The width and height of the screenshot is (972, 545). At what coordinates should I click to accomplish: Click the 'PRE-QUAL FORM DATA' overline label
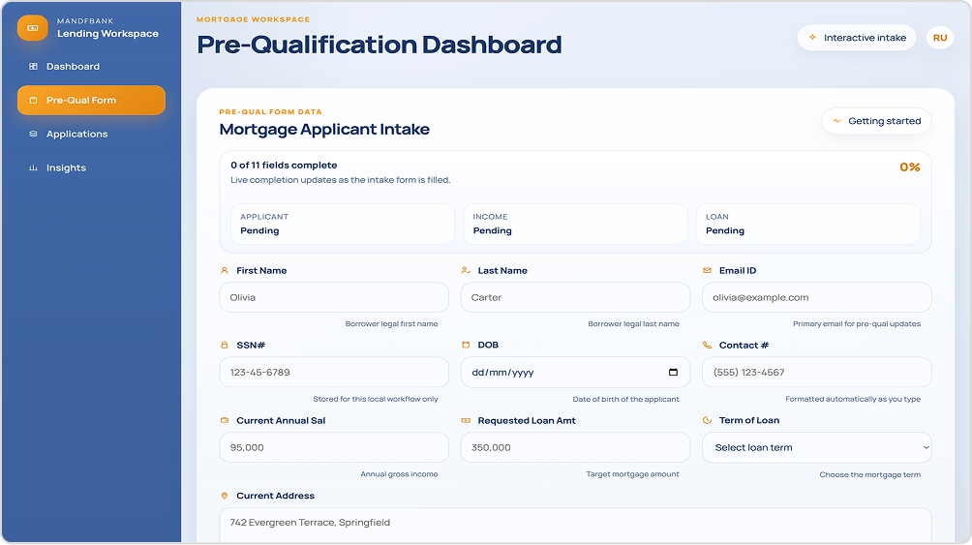(270, 111)
